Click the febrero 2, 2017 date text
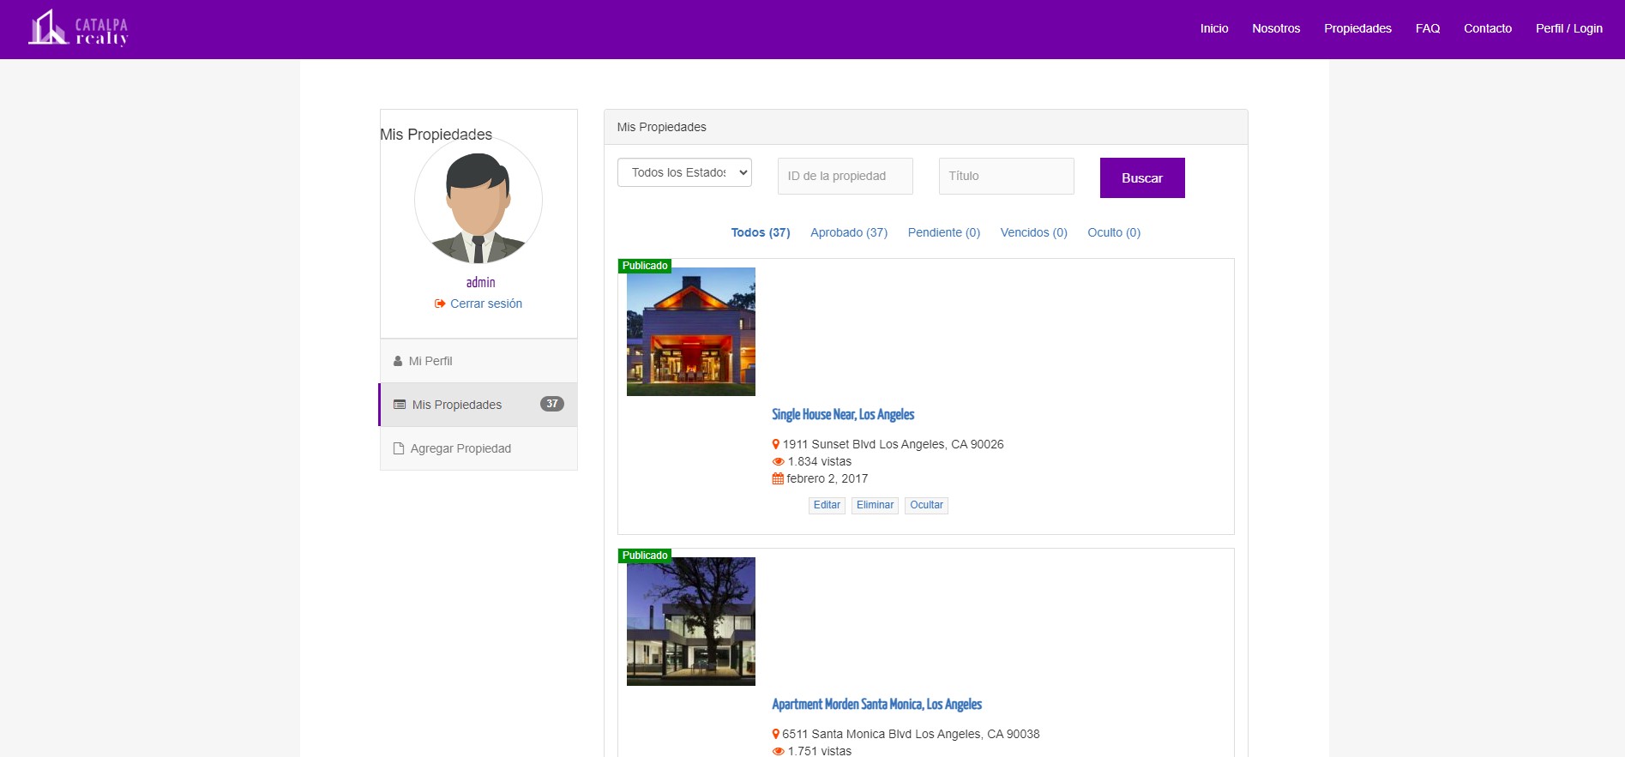 click(828, 478)
